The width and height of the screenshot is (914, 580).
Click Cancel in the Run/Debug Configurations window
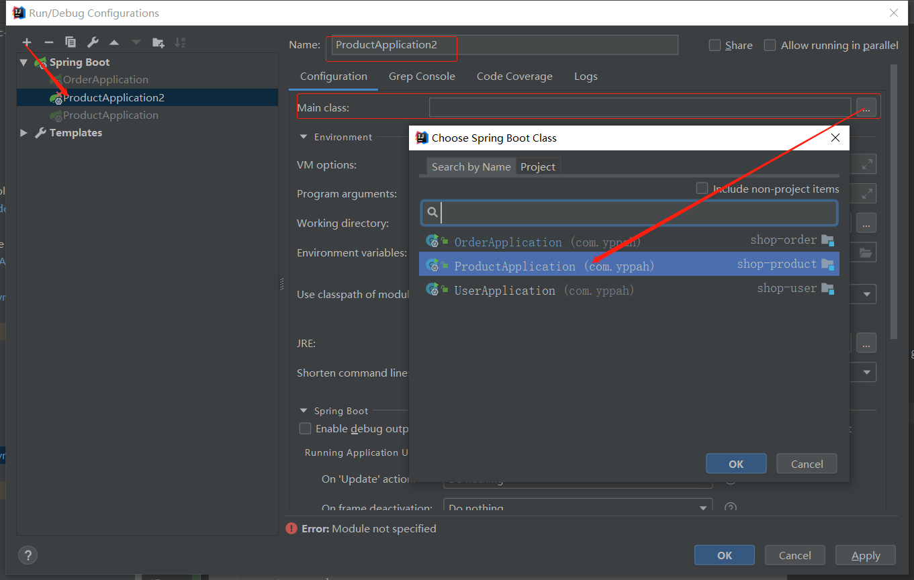pyautogui.click(x=795, y=555)
